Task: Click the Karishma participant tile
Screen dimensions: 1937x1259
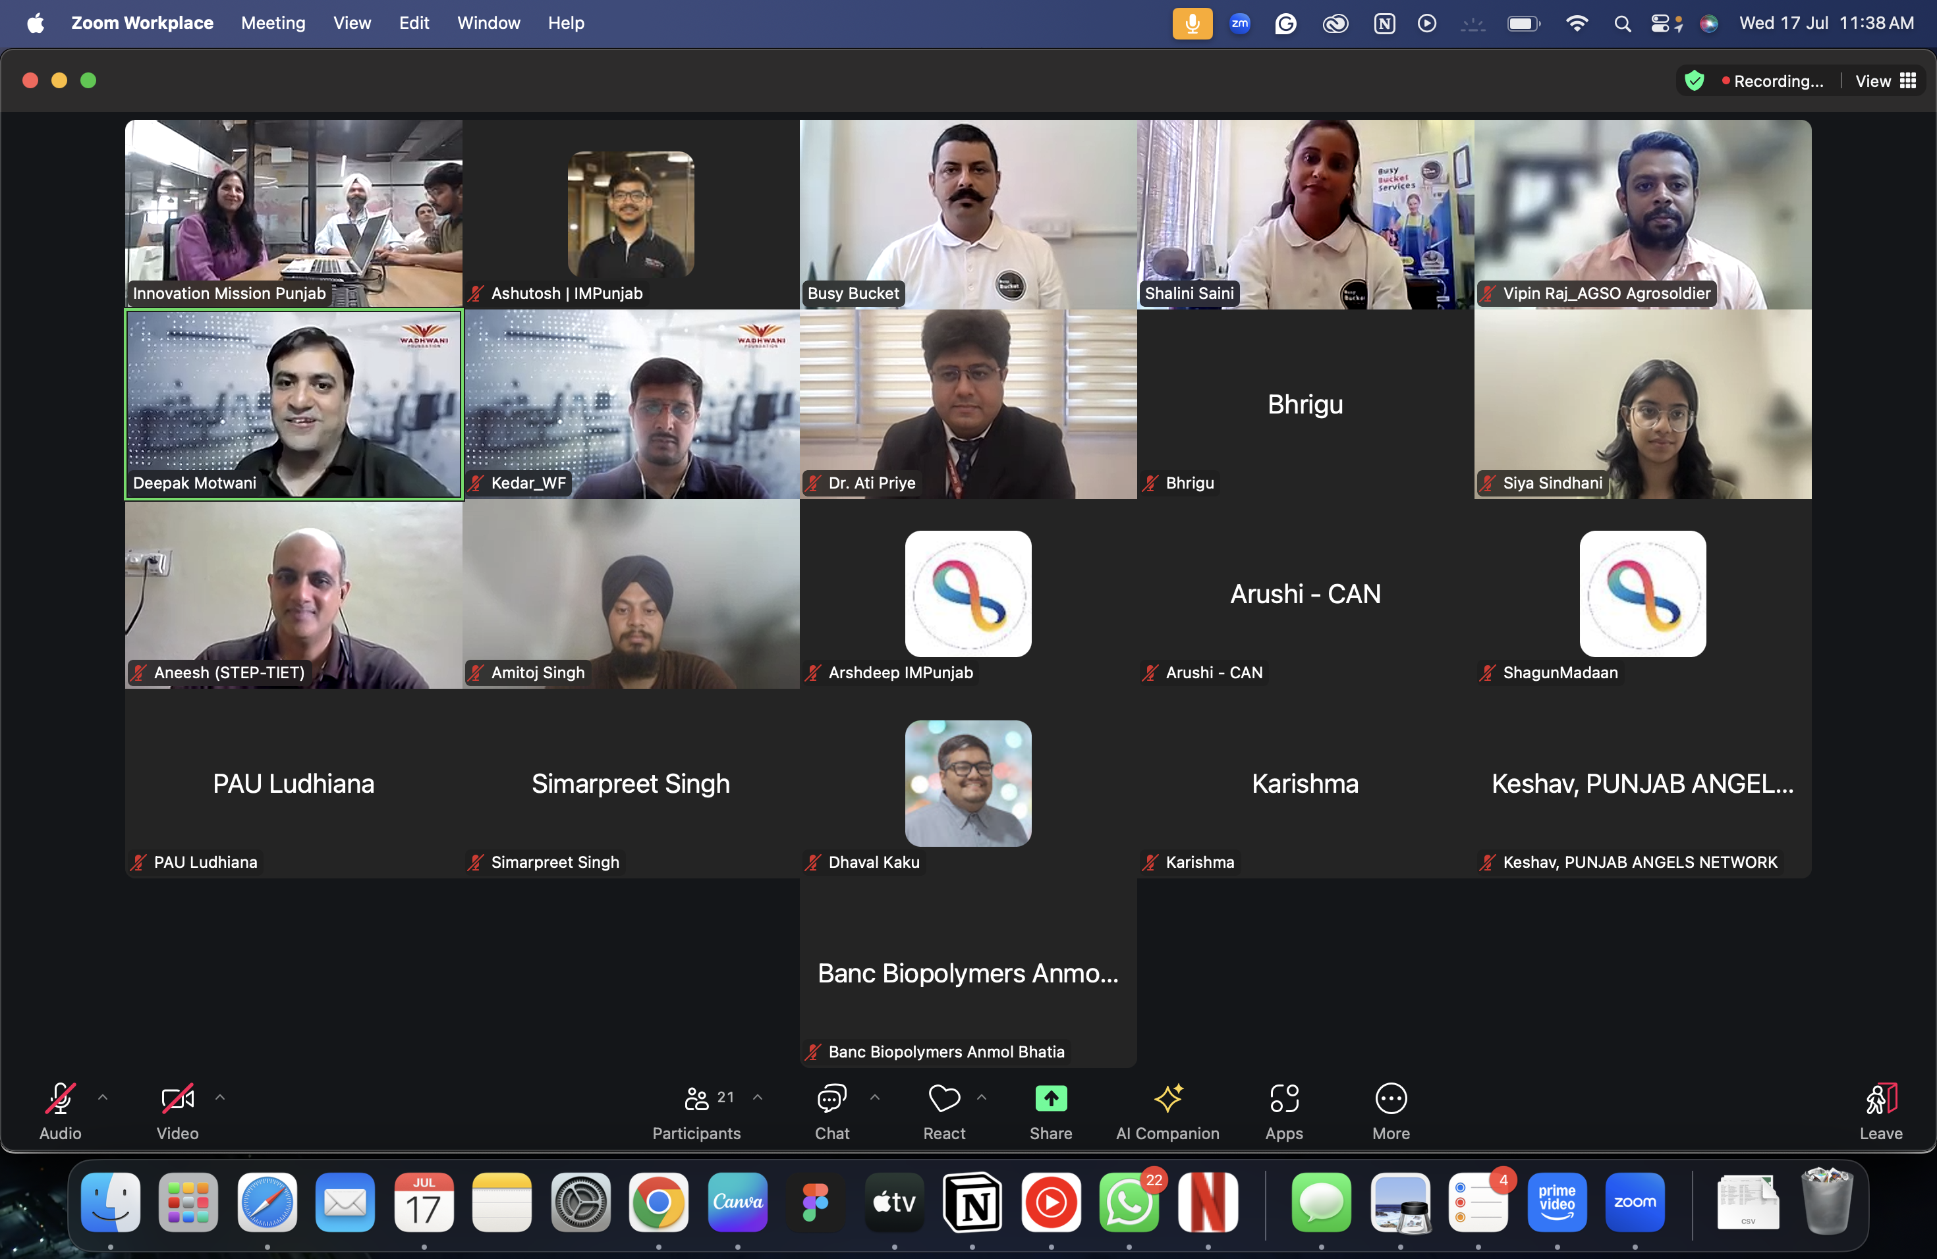Action: (x=1305, y=783)
